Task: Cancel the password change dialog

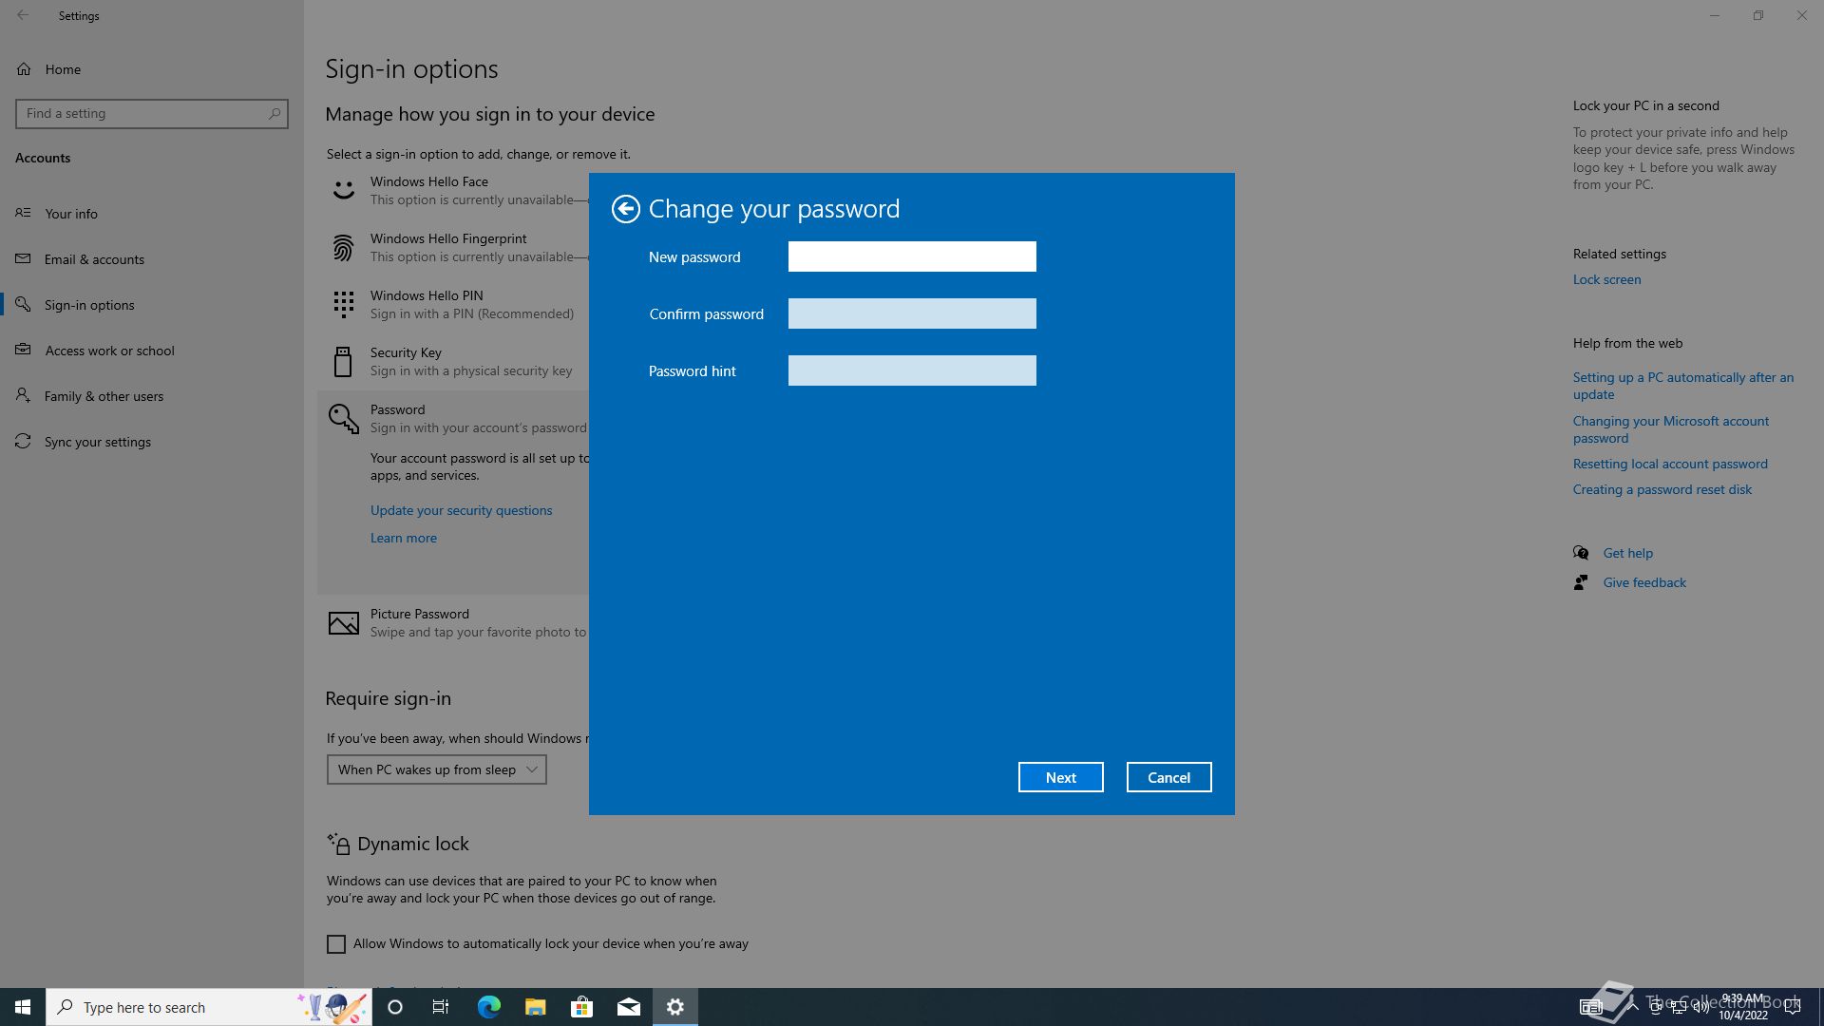Action: (x=1168, y=777)
